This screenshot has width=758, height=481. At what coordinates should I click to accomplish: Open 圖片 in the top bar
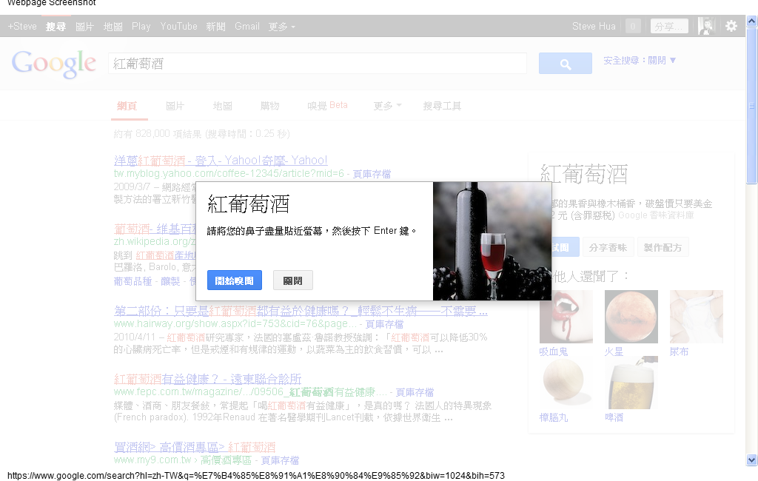click(x=84, y=27)
